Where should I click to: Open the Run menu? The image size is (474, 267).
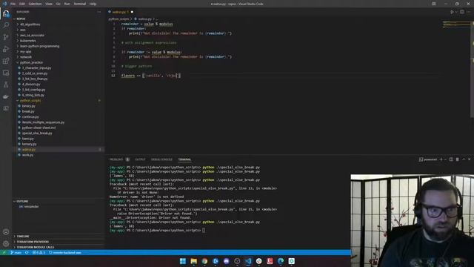tap(67, 4)
